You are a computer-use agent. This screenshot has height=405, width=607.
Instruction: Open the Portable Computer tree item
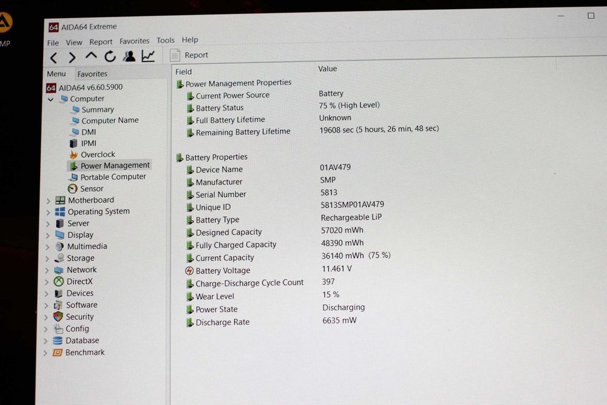(107, 177)
